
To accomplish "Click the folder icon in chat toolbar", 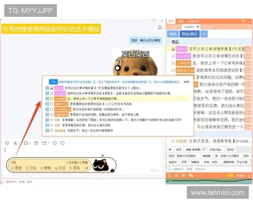I will click(45, 143).
